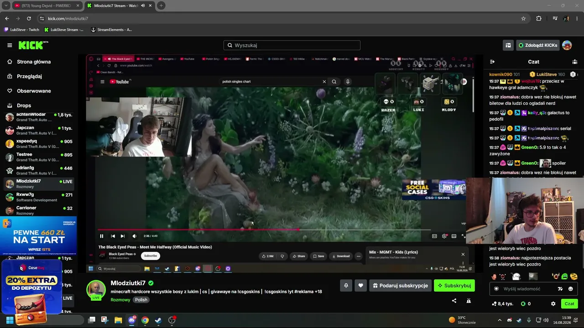Mute the embedded YouTube player volume
This screenshot has width=584, height=328.
pos(134,236)
